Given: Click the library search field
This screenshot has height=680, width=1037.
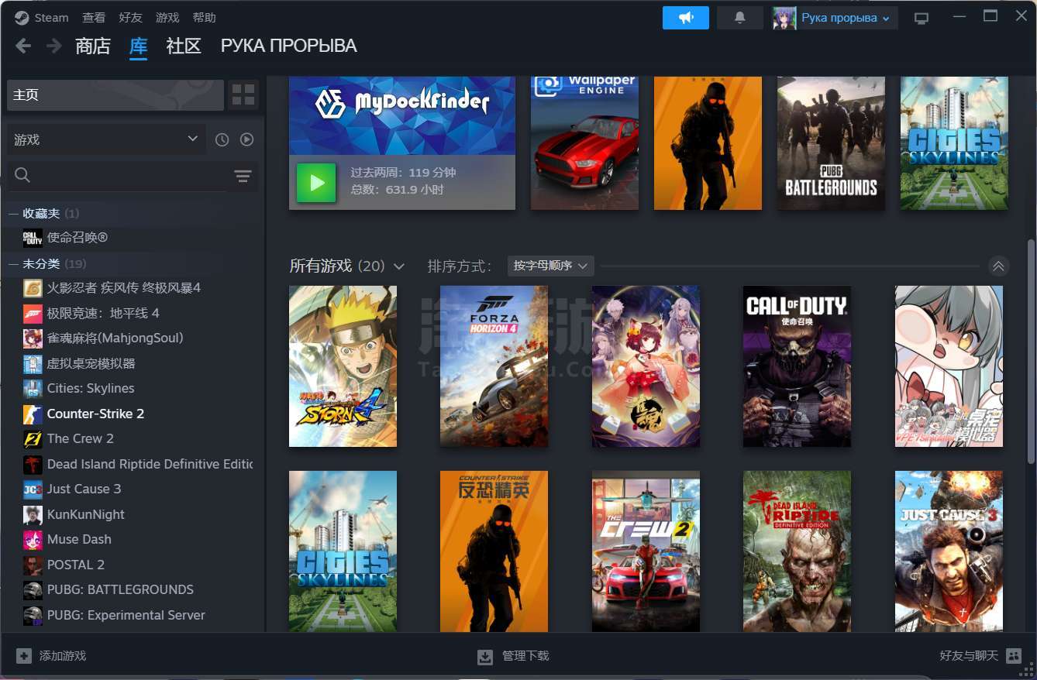Looking at the screenshot, I should click(118, 176).
